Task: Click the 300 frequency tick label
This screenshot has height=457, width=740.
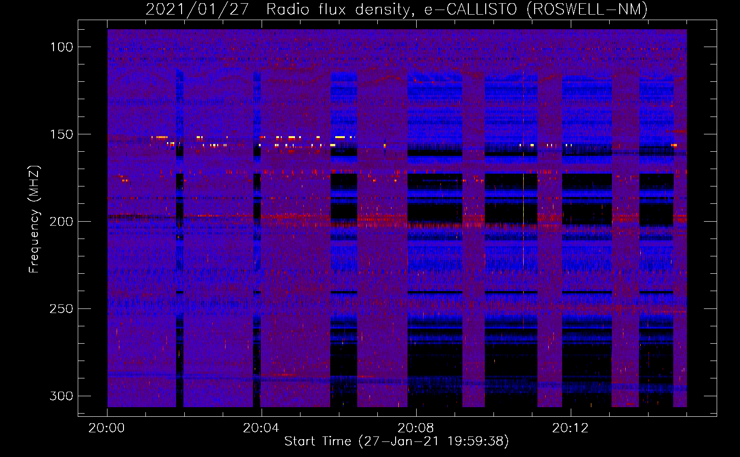Action: tap(61, 396)
